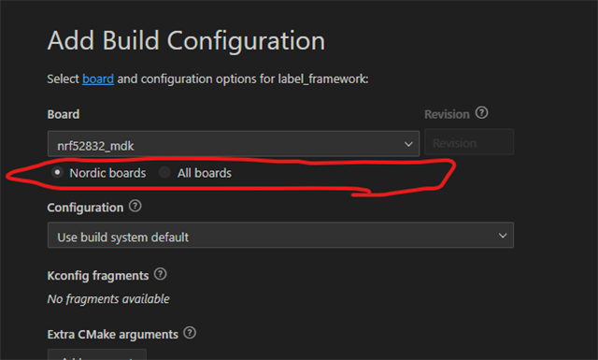This screenshot has width=598, height=360.
Task: Select All boards radio button
Action: (x=164, y=173)
